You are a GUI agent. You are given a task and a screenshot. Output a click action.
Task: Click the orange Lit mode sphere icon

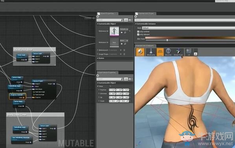[140, 52]
